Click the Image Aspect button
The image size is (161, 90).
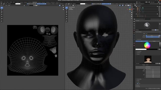pos(148,67)
